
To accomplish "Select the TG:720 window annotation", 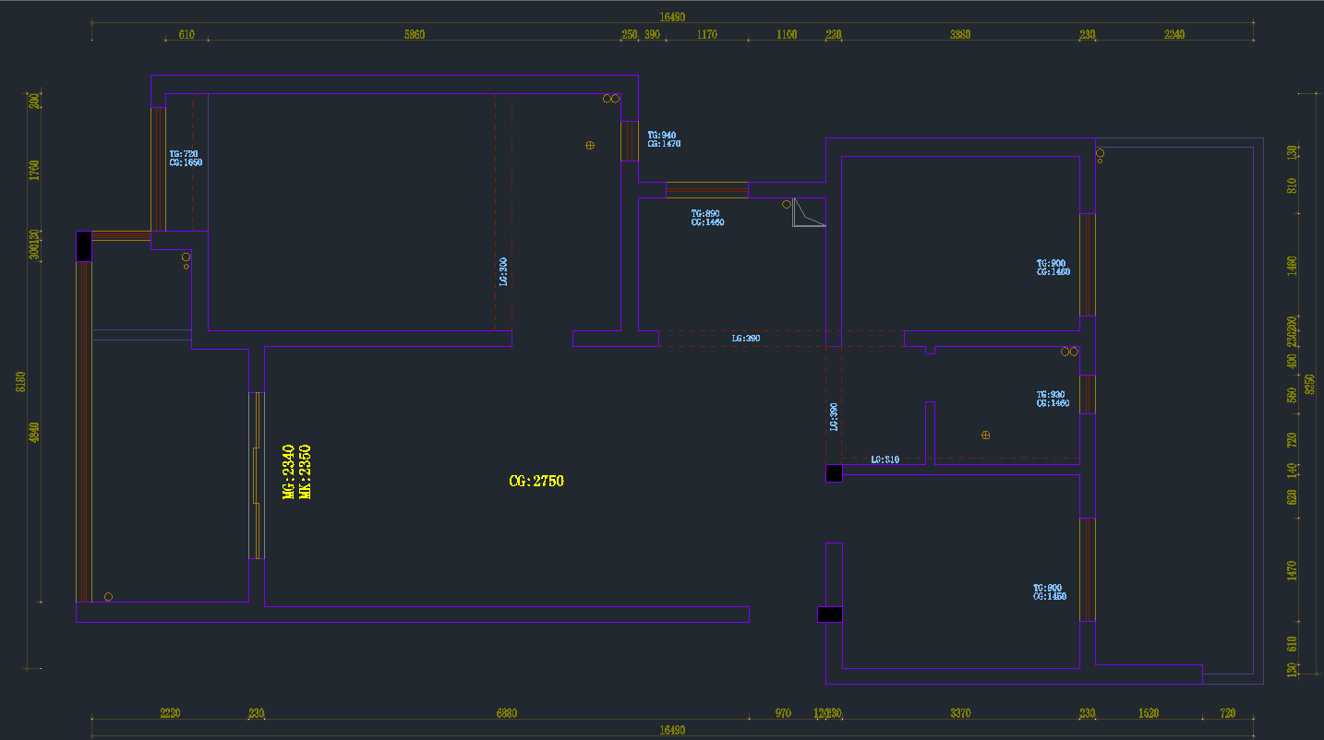I will pos(184,154).
